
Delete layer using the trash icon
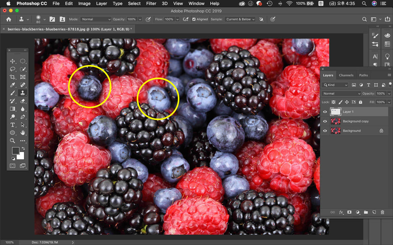tap(382, 212)
